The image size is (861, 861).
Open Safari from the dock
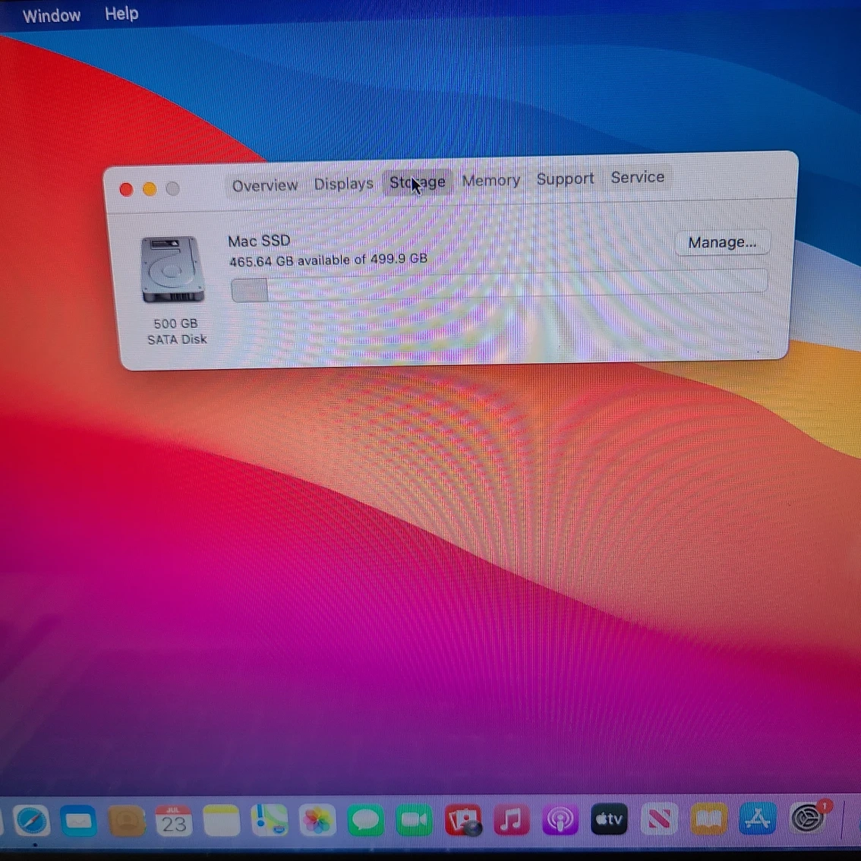[31, 822]
